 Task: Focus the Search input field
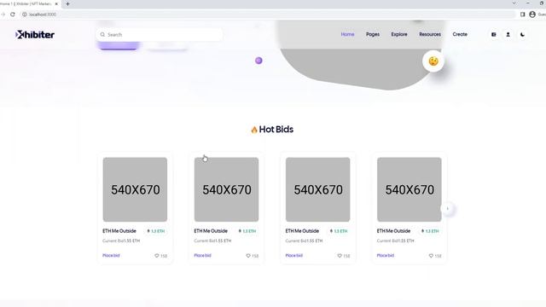pyautogui.click(x=160, y=34)
